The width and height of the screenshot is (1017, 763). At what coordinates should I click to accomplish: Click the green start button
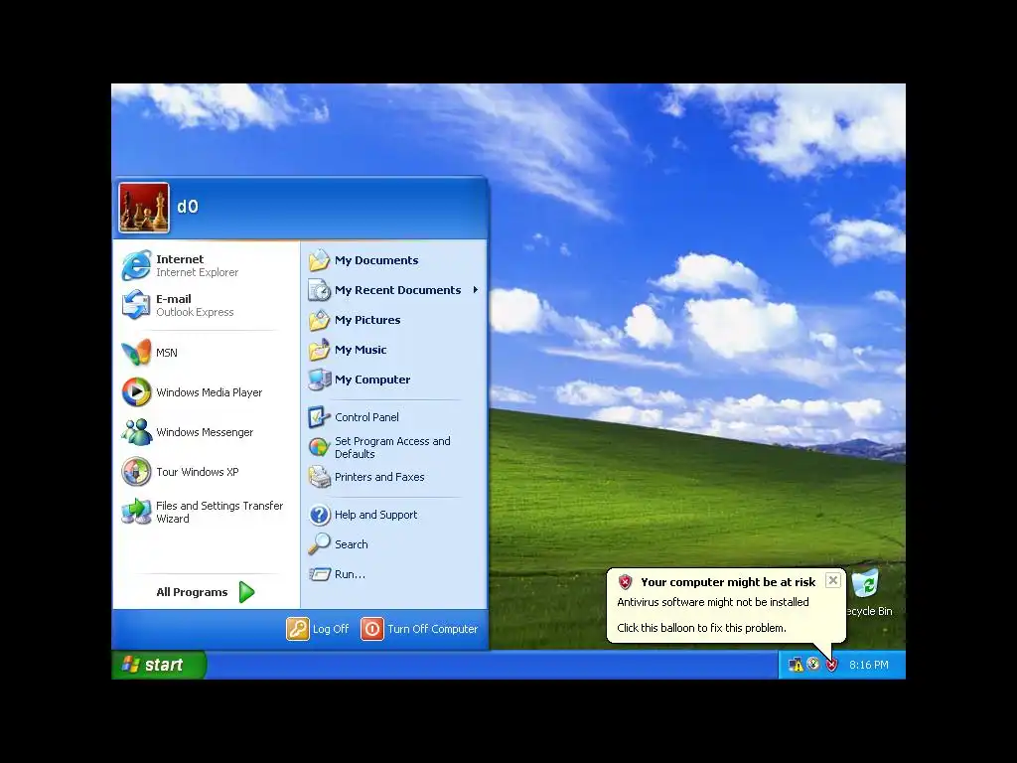coord(159,665)
